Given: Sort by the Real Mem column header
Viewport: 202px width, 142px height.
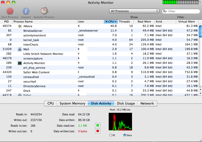Looking at the screenshot, I should (144, 22).
